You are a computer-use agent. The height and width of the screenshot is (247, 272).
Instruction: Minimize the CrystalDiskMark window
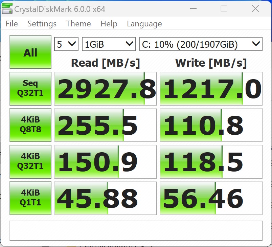pyautogui.click(x=193, y=8)
